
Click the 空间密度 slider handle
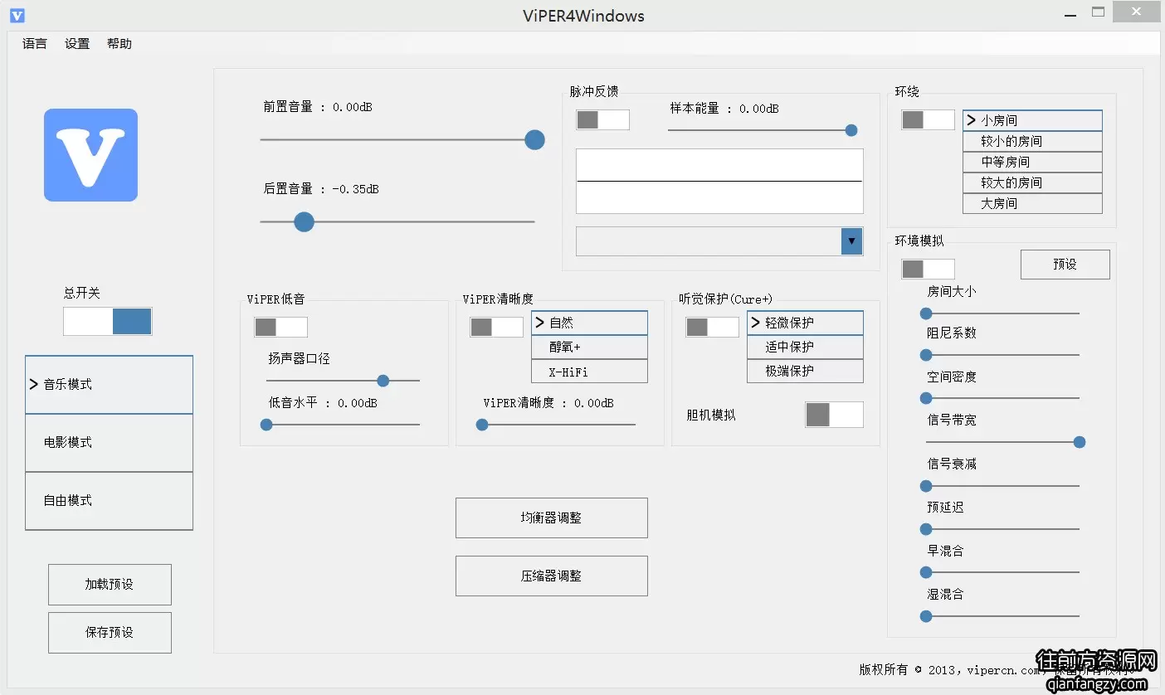(x=926, y=398)
